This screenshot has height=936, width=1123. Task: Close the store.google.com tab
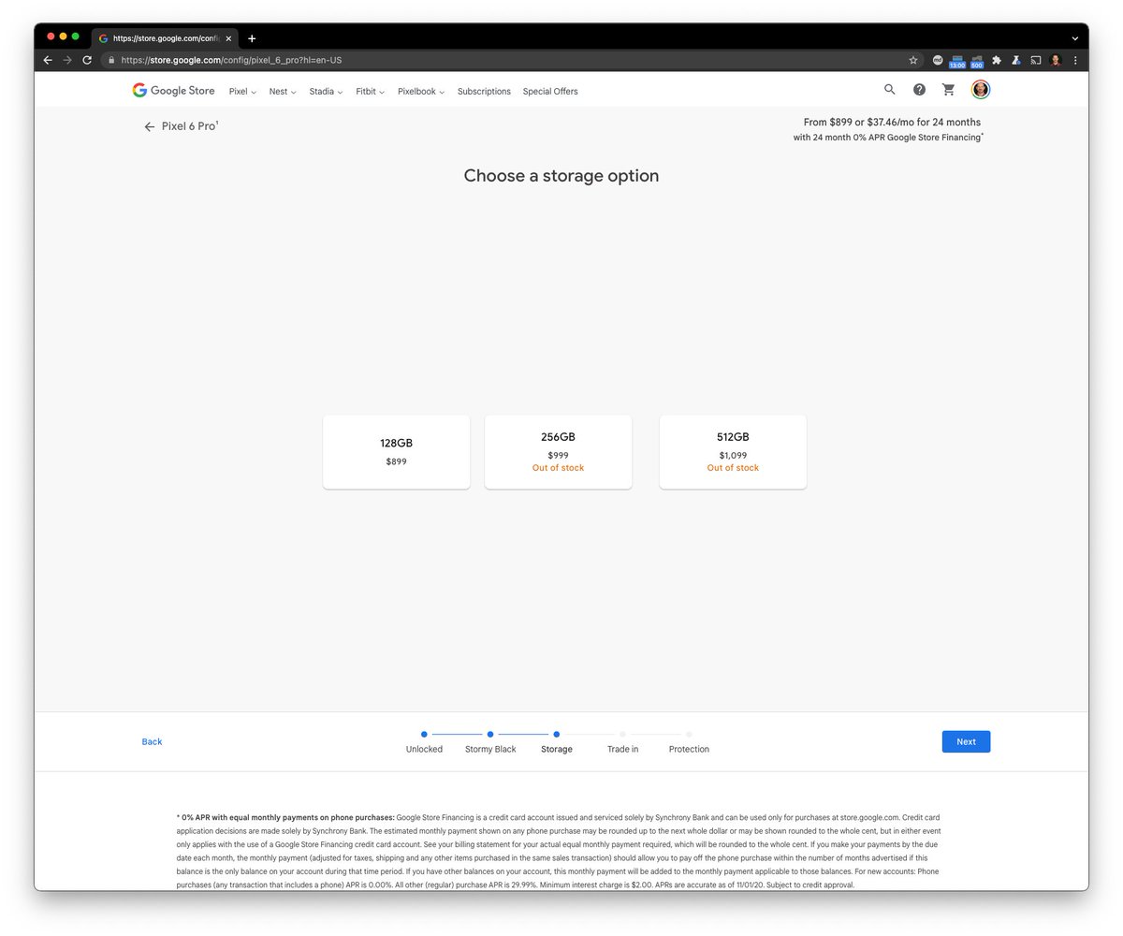[x=228, y=38]
